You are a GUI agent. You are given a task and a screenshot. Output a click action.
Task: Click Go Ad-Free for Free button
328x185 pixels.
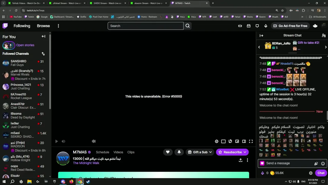(290, 26)
